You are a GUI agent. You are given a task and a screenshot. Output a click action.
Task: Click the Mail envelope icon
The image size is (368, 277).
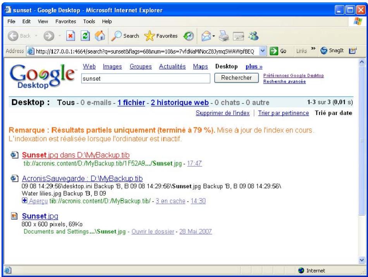point(206,36)
